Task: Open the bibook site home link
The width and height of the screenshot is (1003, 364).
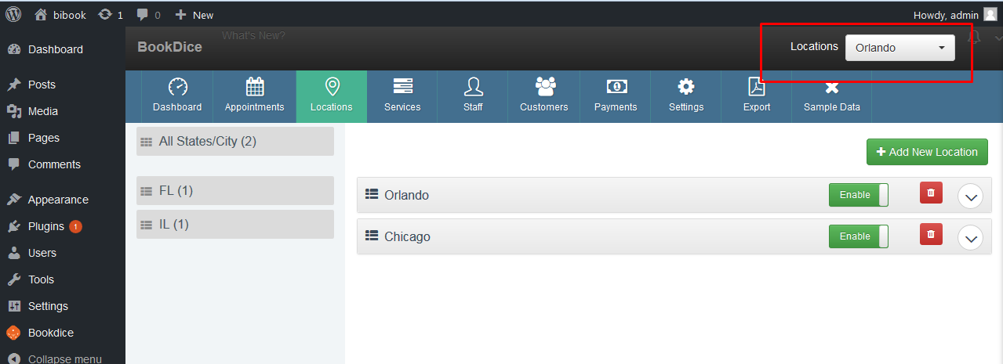Action: click(x=60, y=15)
